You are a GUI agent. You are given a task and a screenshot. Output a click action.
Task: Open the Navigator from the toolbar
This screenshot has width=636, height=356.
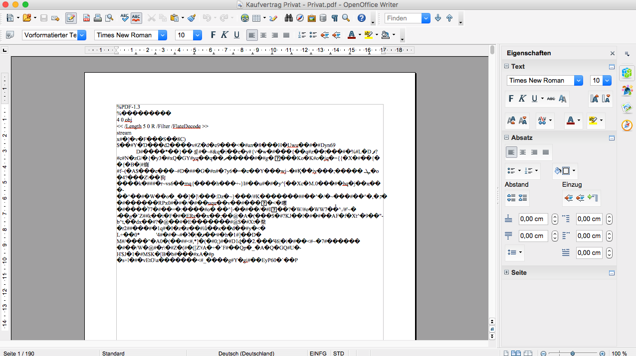pyautogui.click(x=300, y=18)
